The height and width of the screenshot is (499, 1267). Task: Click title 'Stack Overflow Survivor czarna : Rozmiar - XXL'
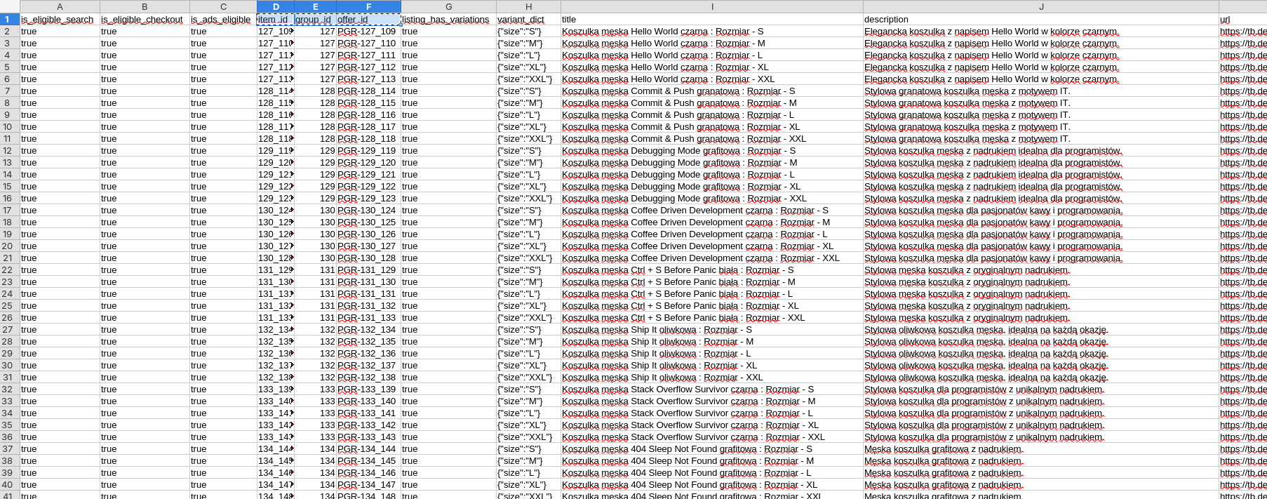[712, 437]
